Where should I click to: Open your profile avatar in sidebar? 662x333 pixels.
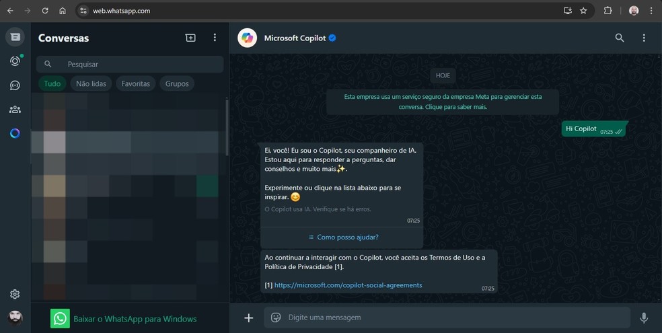(x=15, y=318)
